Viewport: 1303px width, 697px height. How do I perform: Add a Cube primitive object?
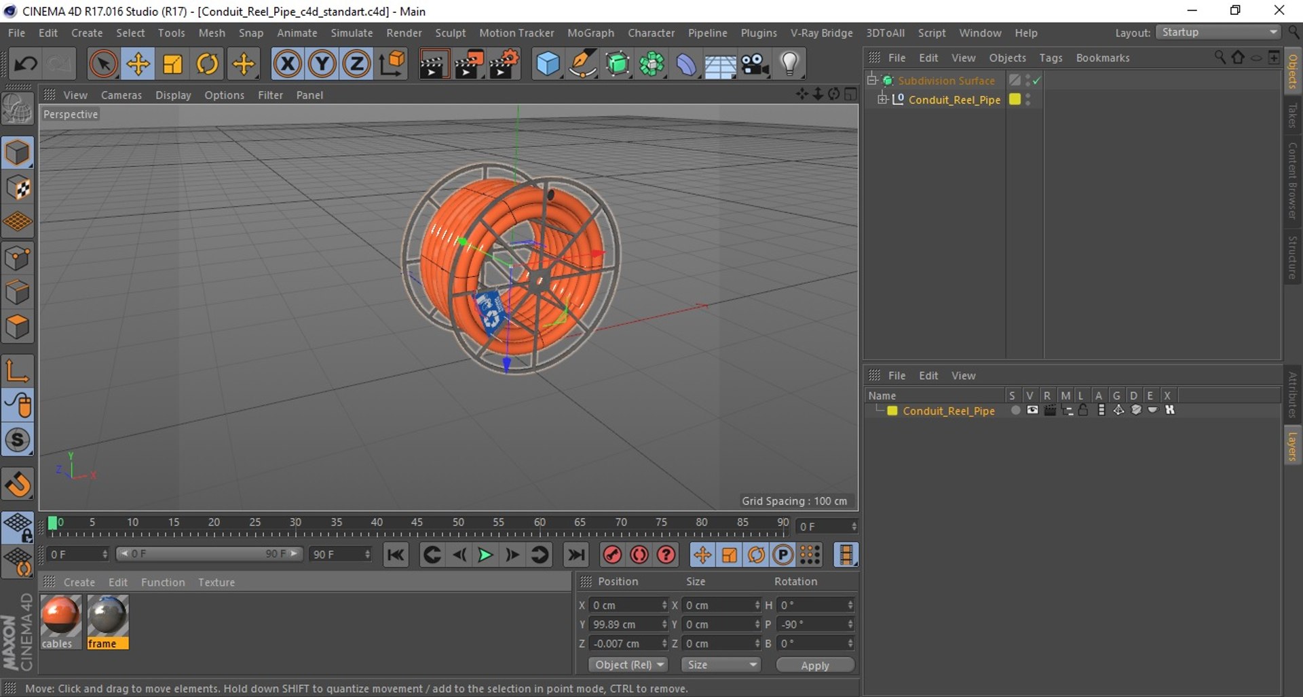(x=548, y=64)
